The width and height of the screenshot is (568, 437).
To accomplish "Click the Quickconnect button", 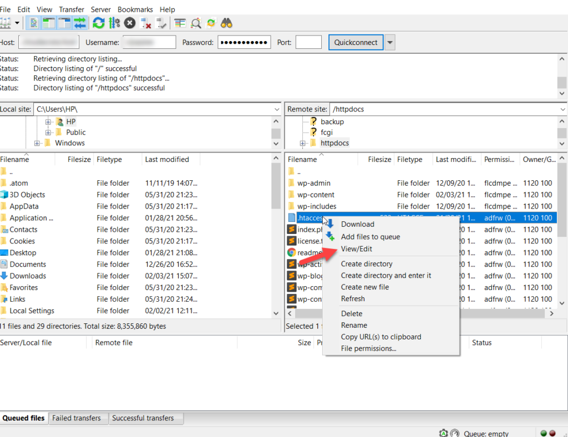I will (356, 42).
